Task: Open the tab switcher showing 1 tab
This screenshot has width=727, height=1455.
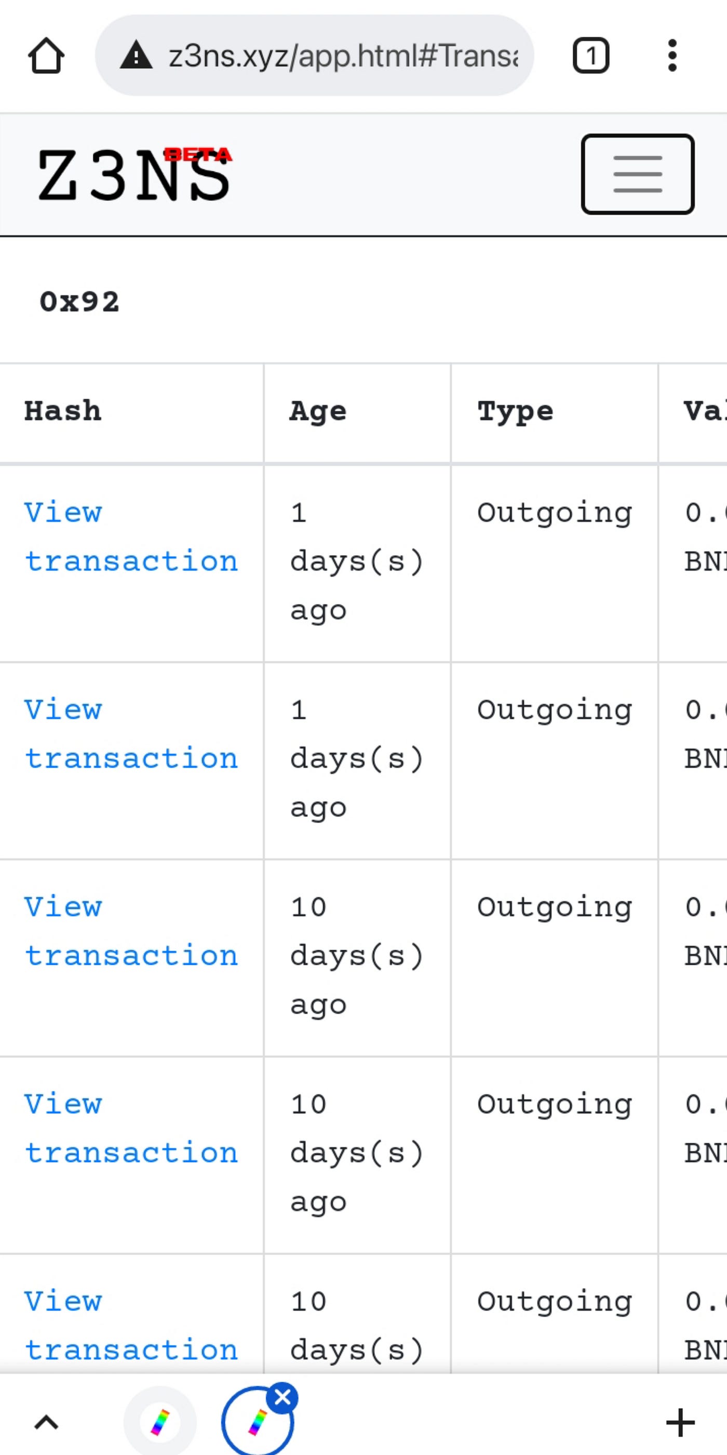Action: pyautogui.click(x=591, y=56)
